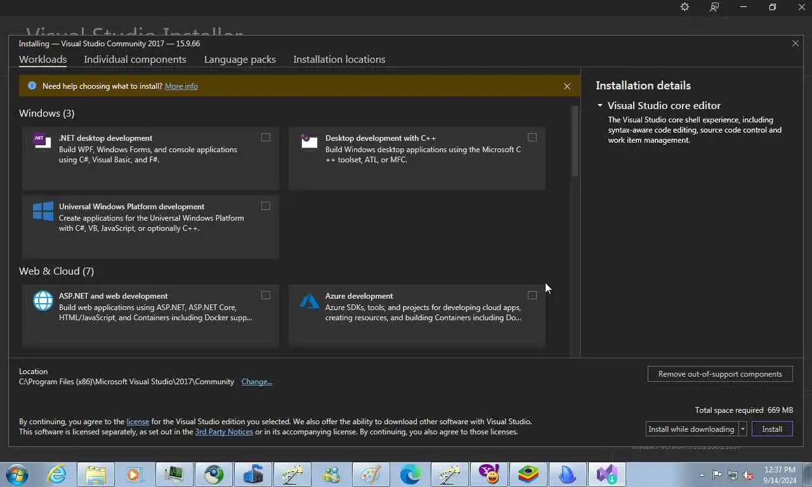Open the blue shark-fin app on taskbar
Viewport: 812px width, 487px height.
click(x=567, y=474)
